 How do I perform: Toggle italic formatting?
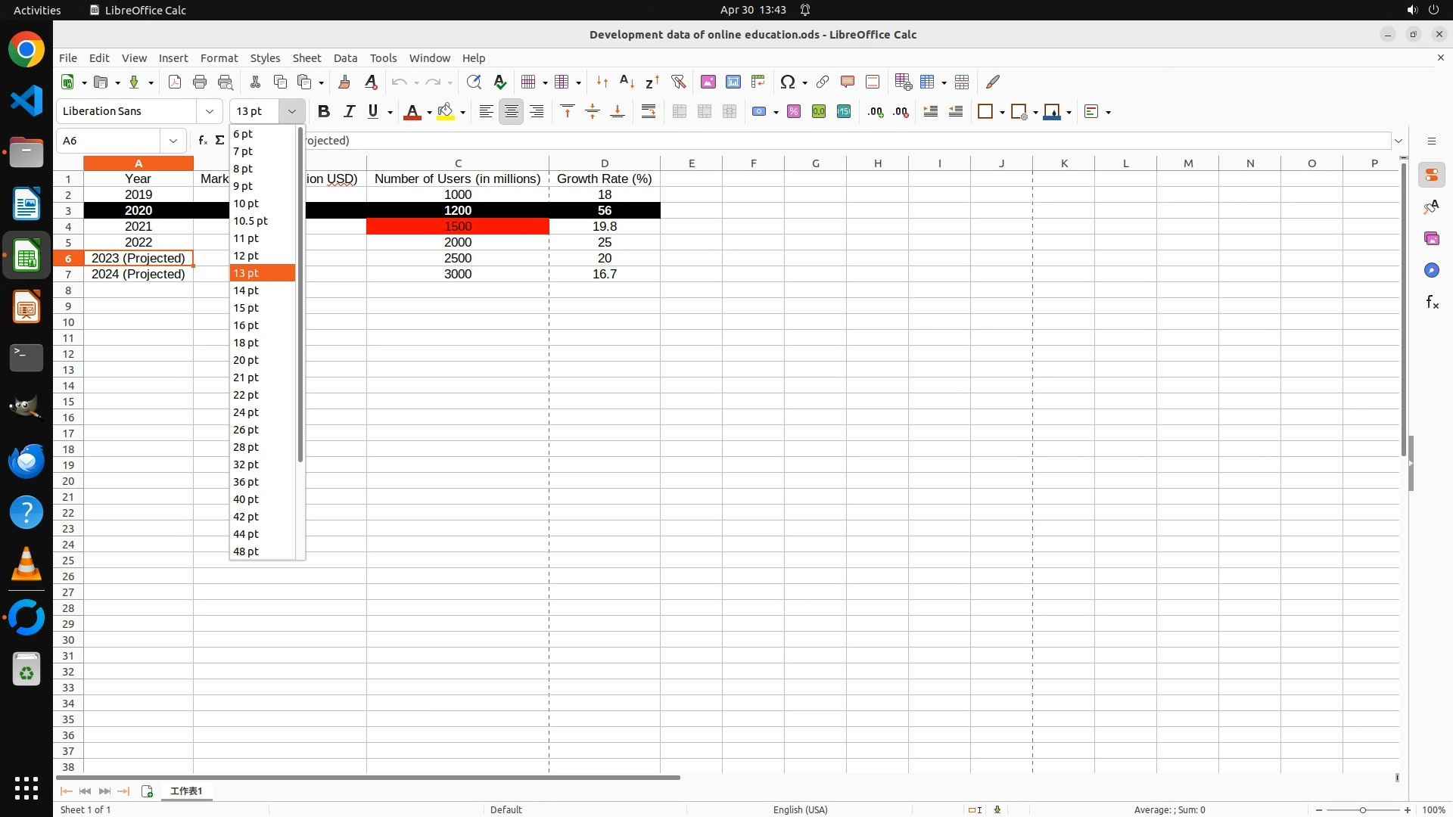point(349,111)
